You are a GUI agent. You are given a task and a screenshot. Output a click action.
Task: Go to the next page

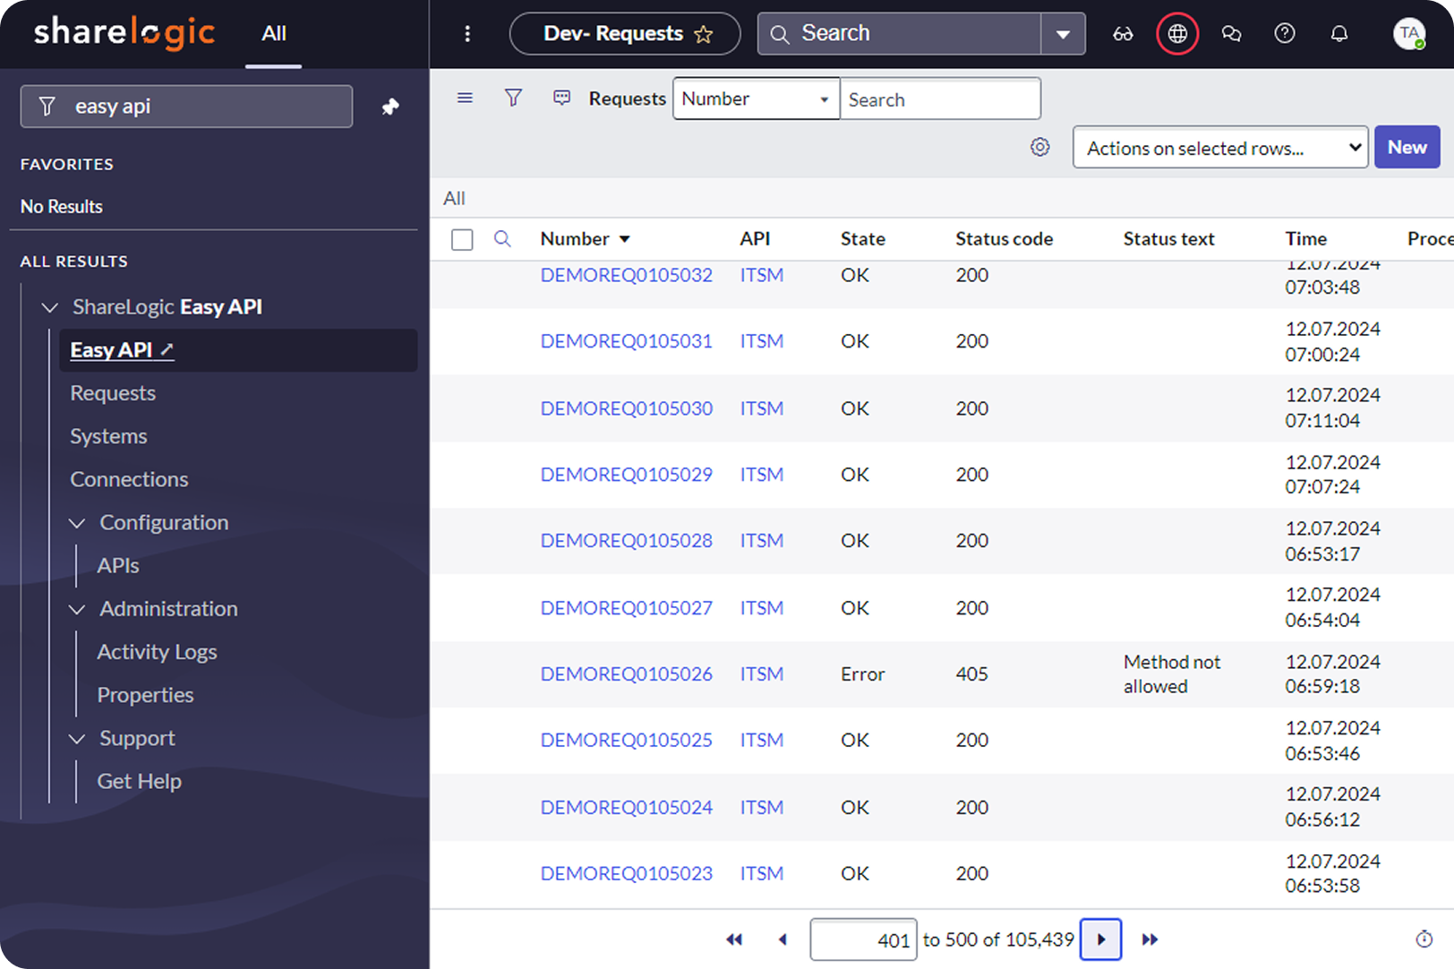point(1101,939)
